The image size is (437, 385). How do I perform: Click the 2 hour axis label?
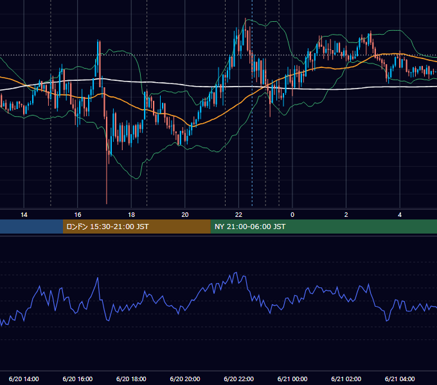pos(346,215)
